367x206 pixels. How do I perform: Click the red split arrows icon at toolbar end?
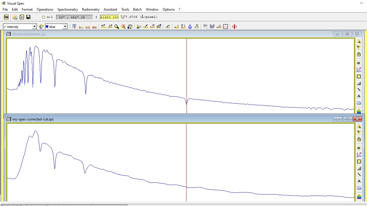click(234, 27)
